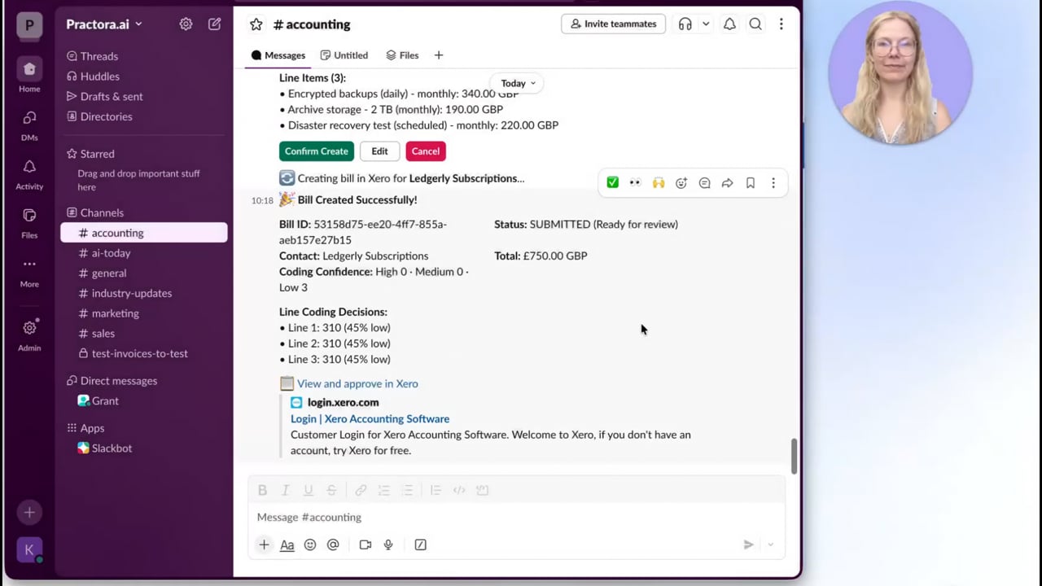1042x586 pixels.
Task: Open Activity in left rail
Action: point(29,173)
